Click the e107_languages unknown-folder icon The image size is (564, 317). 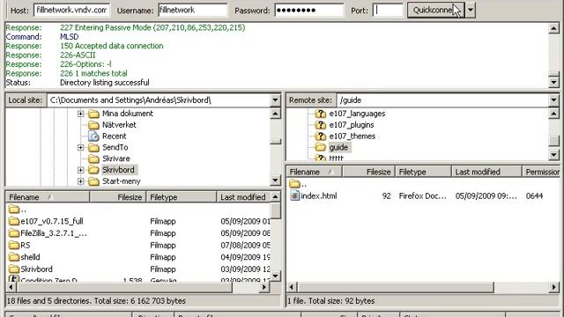tap(320, 114)
